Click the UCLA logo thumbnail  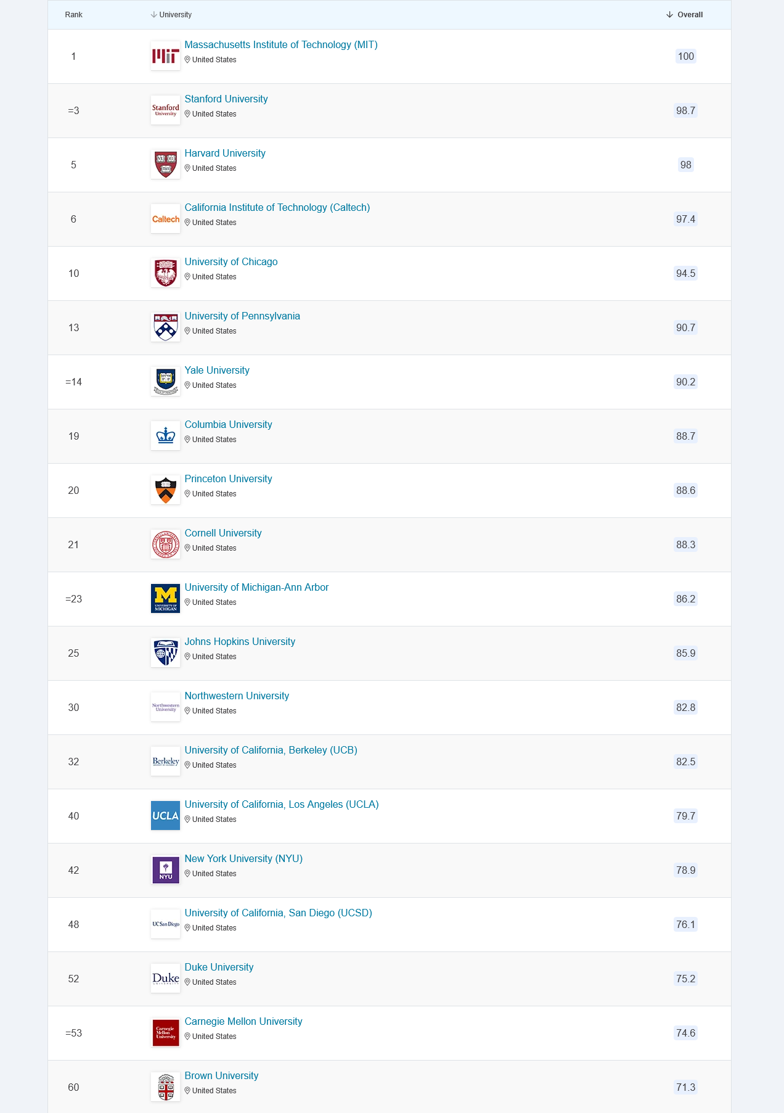tap(165, 816)
